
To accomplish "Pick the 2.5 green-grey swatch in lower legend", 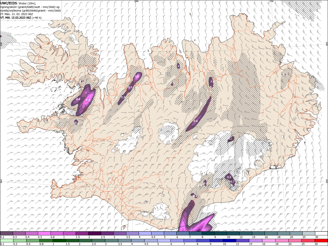I will (98, 241).
